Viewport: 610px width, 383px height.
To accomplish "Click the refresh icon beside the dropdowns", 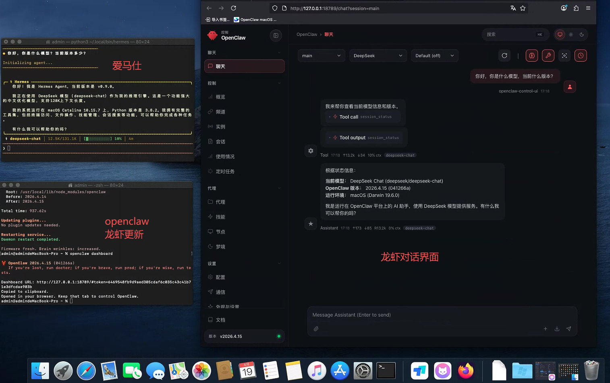I will click(504, 56).
